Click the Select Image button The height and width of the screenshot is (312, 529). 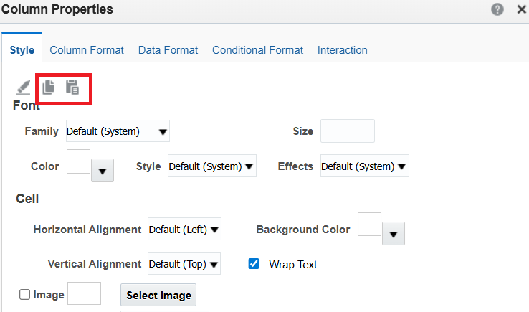coord(158,295)
